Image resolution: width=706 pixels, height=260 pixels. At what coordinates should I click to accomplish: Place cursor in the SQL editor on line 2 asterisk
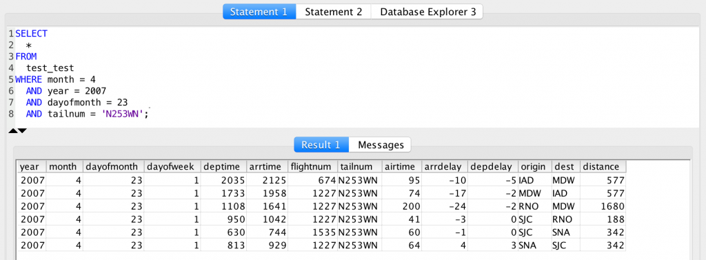click(29, 46)
